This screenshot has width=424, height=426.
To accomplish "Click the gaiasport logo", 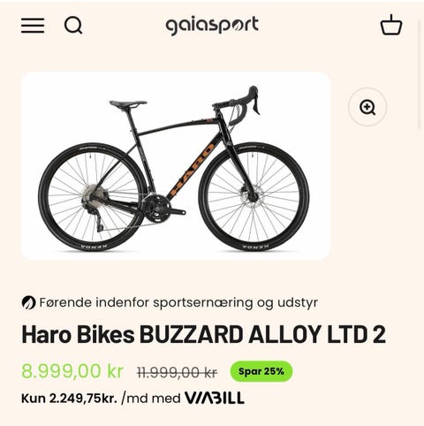I will tap(212, 26).
